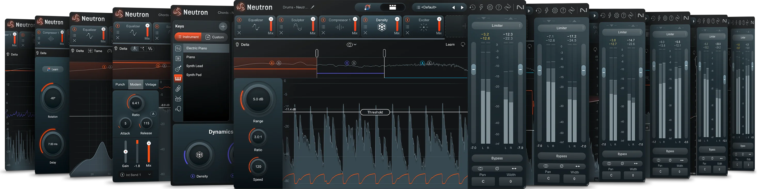Bypass the orange low band
Image resolution: width=760 pixels, height=189 pixels.
(272, 63)
